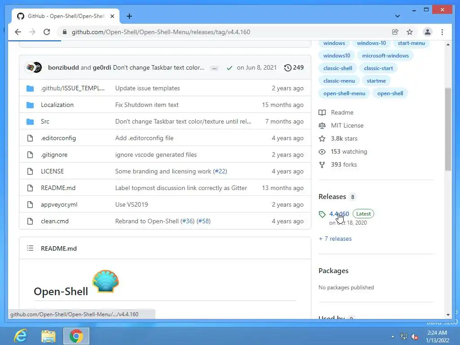Image resolution: width=460 pixels, height=345 pixels.
Task: Open Chrome three-dot menu
Action: [x=442, y=32]
